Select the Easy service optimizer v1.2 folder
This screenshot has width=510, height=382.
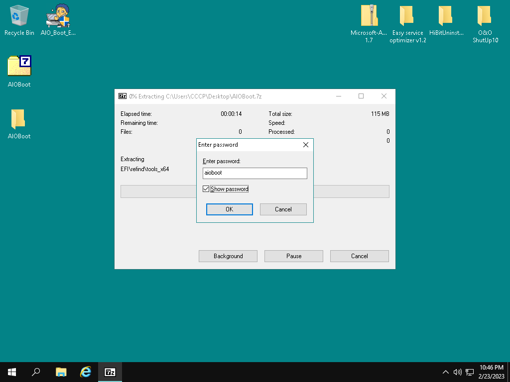click(x=407, y=16)
